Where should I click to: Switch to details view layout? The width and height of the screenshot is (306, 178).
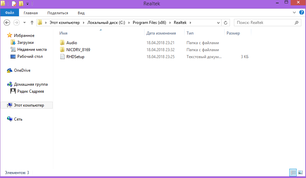coord(293,172)
